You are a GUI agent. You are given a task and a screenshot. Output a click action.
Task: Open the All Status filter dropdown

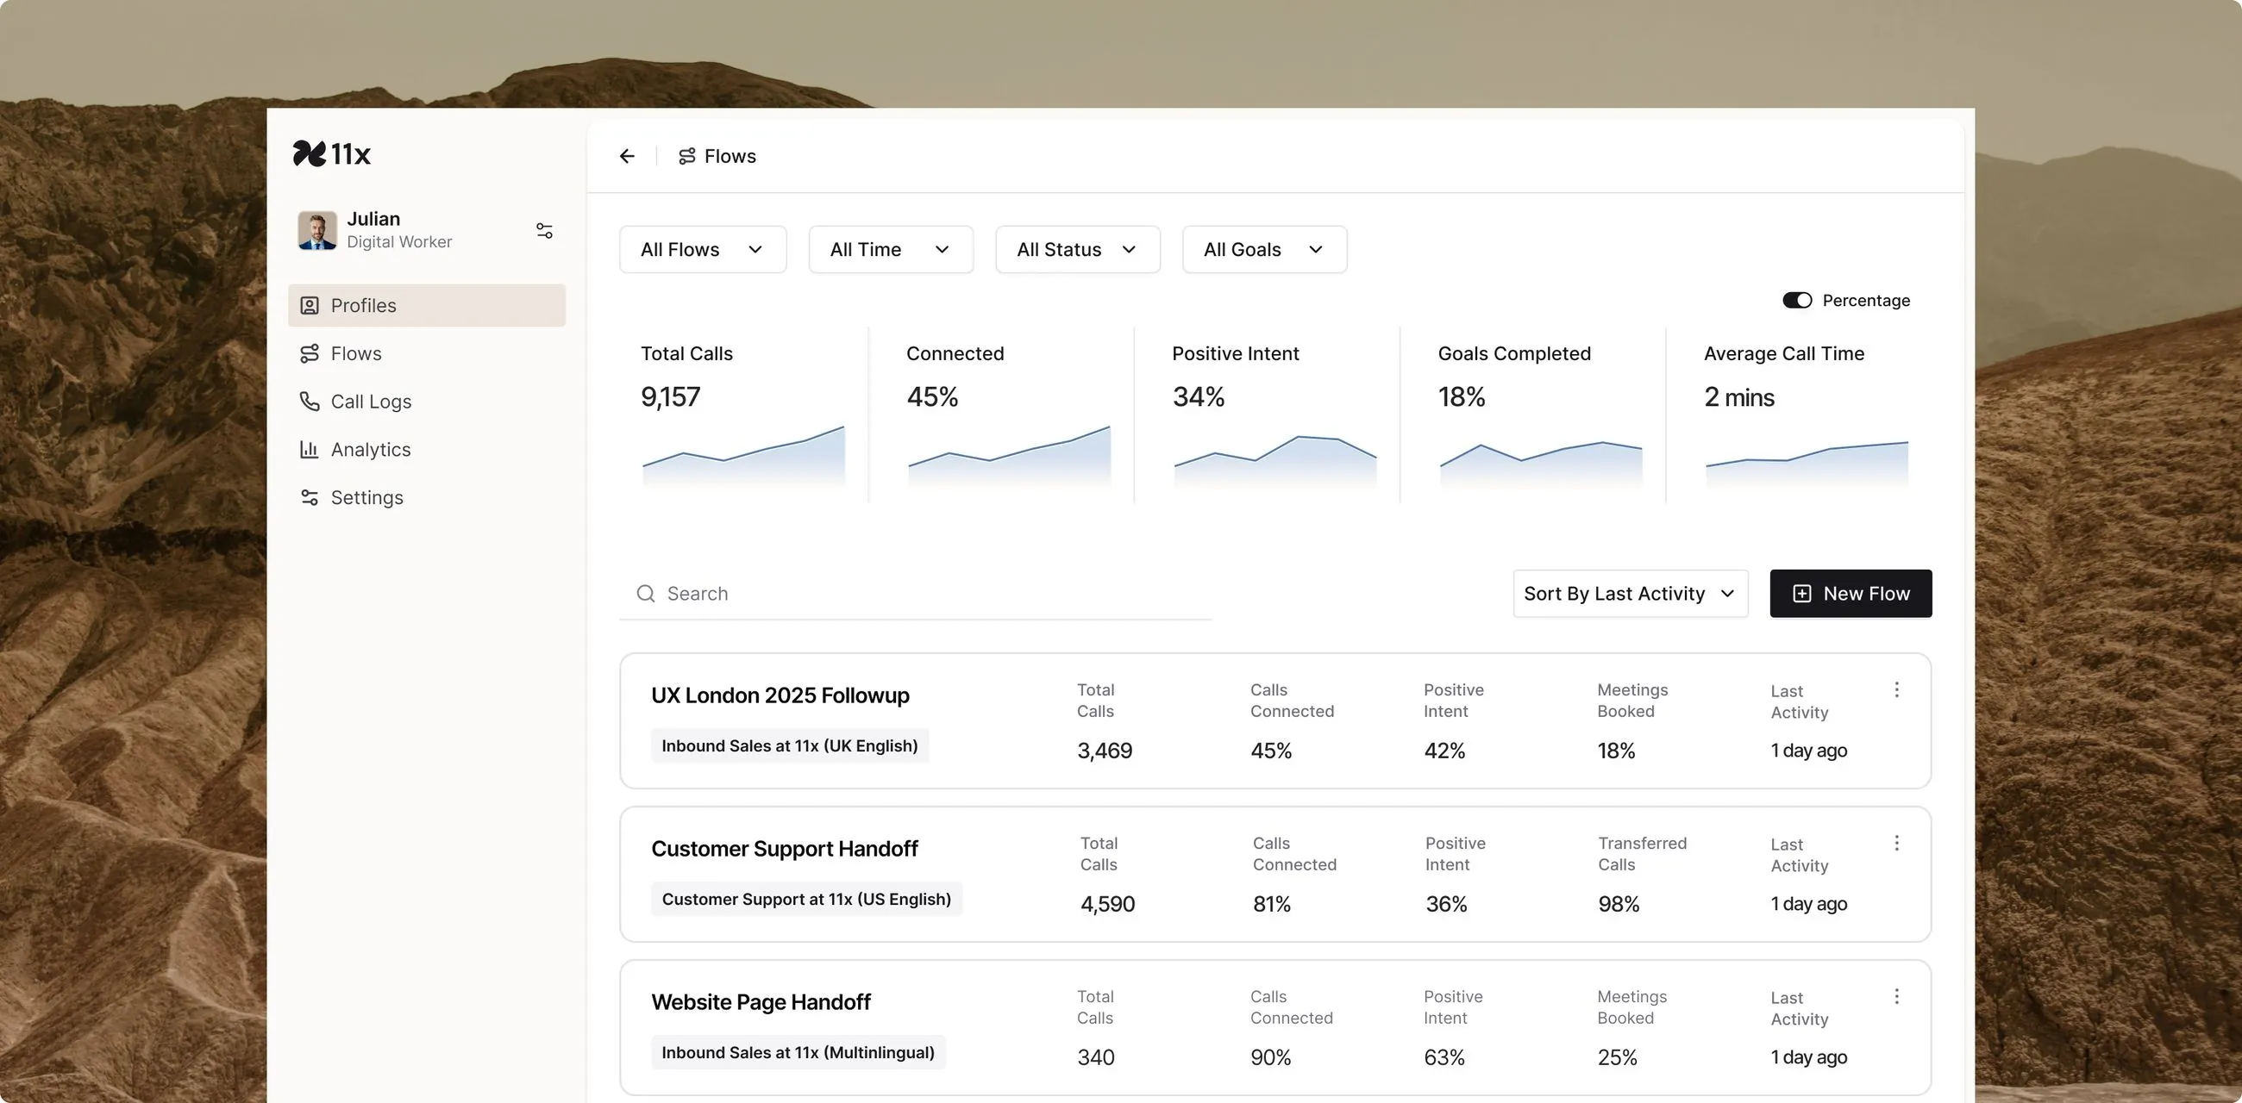coord(1078,250)
